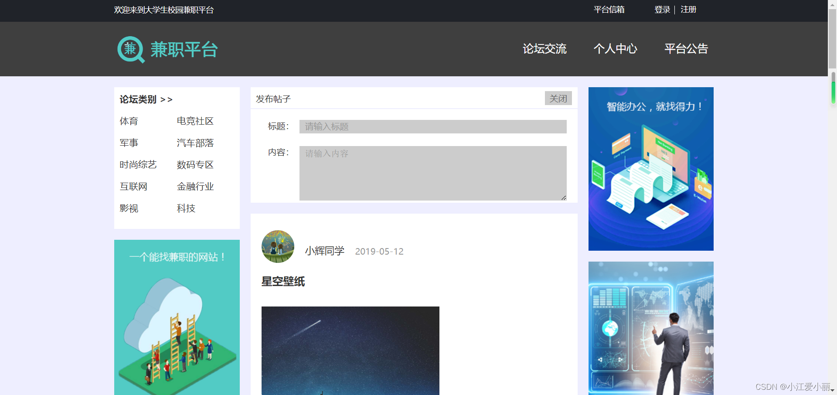Click the 论坛类别 >> heading
Image resolution: width=837 pixels, height=395 pixels.
(146, 99)
